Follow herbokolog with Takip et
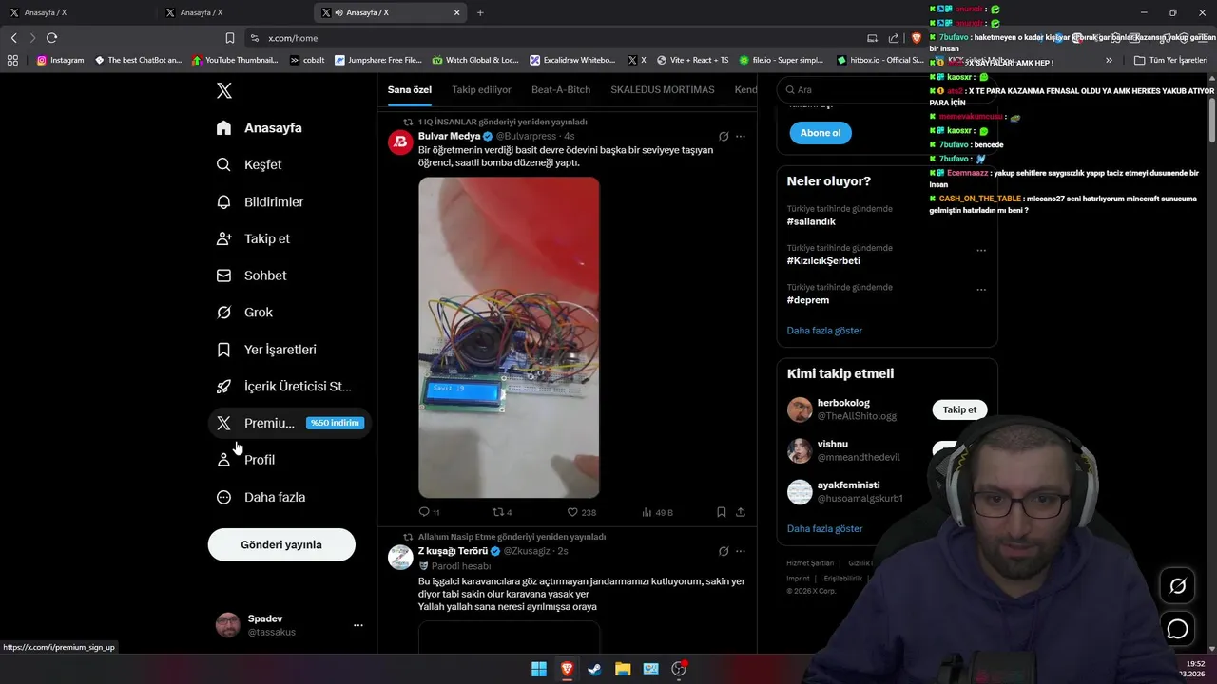The image size is (1217, 684). coord(959,409)
